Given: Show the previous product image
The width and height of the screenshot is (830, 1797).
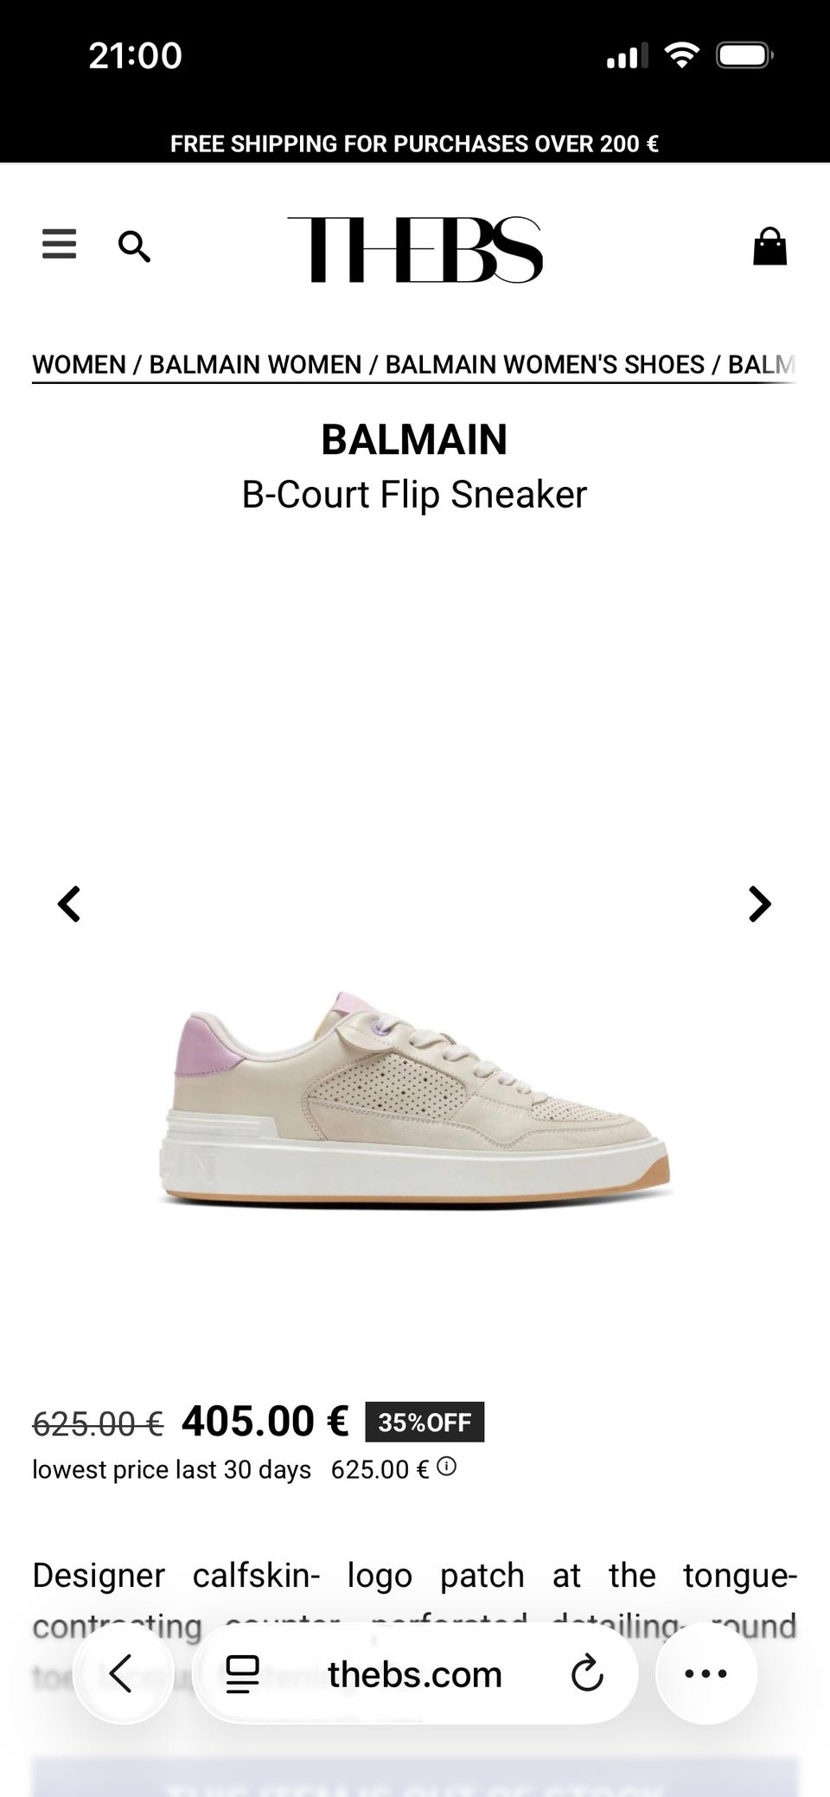Looking at the screenshot, I should tap(69, 905).
